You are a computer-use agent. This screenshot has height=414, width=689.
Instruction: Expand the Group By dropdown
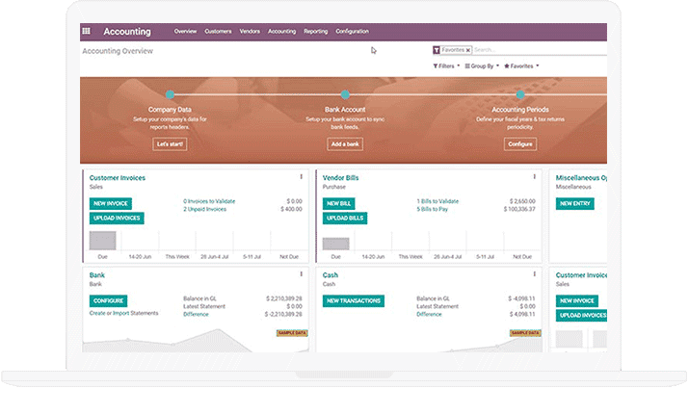482,66
